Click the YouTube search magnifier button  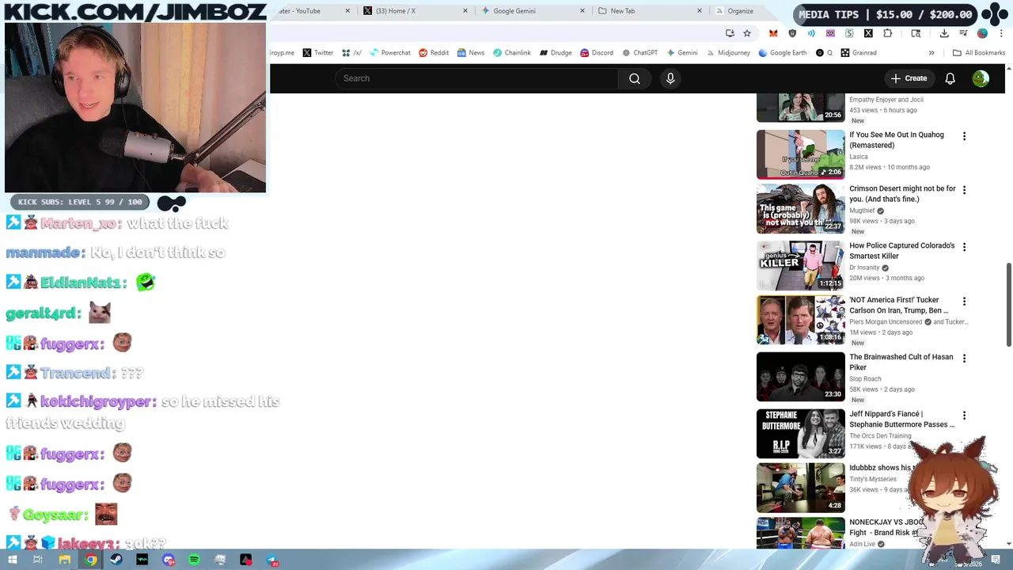pos(635,78)
